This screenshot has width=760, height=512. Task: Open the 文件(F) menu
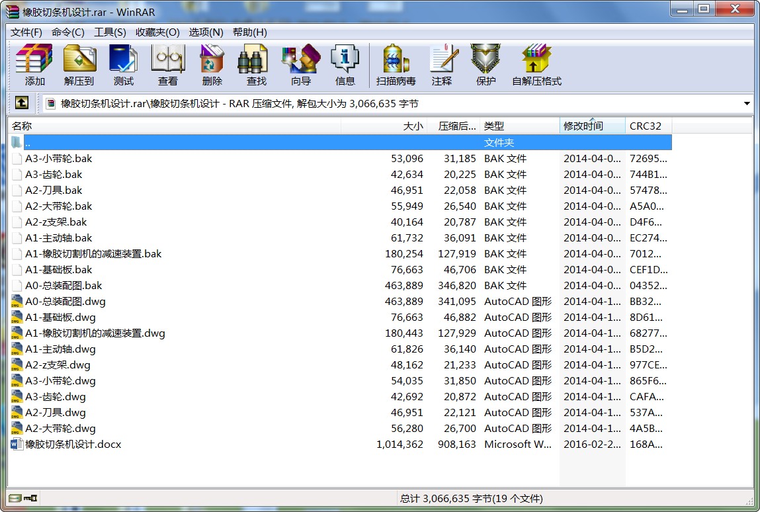[x=26, y=32]
